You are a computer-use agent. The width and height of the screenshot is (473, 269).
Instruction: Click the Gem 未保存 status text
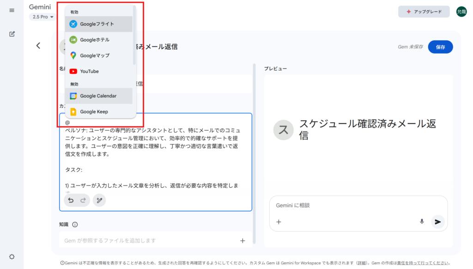pyautogui.click(x=410, y=47)
